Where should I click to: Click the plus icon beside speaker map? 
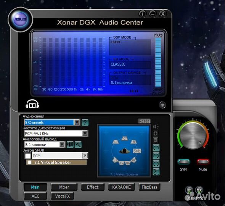[156, 134]
